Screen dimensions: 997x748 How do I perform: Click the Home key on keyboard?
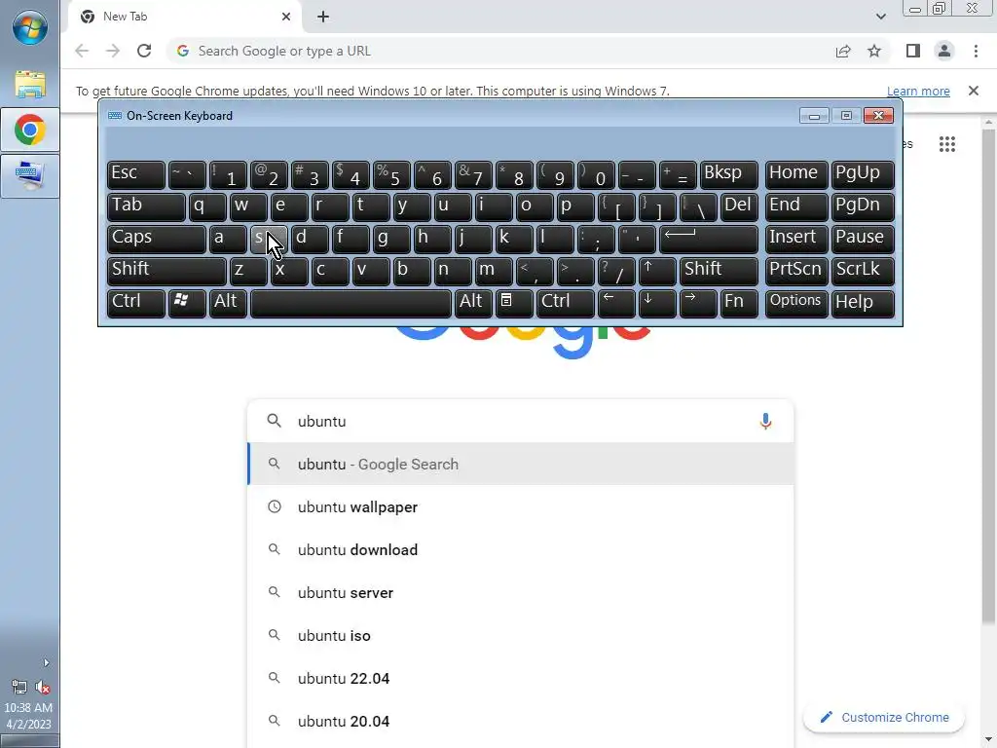tap(796, 175)
